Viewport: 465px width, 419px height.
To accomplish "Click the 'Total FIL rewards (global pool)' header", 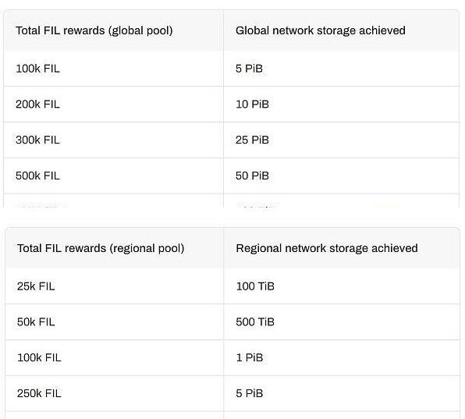I will click(114, 30).
